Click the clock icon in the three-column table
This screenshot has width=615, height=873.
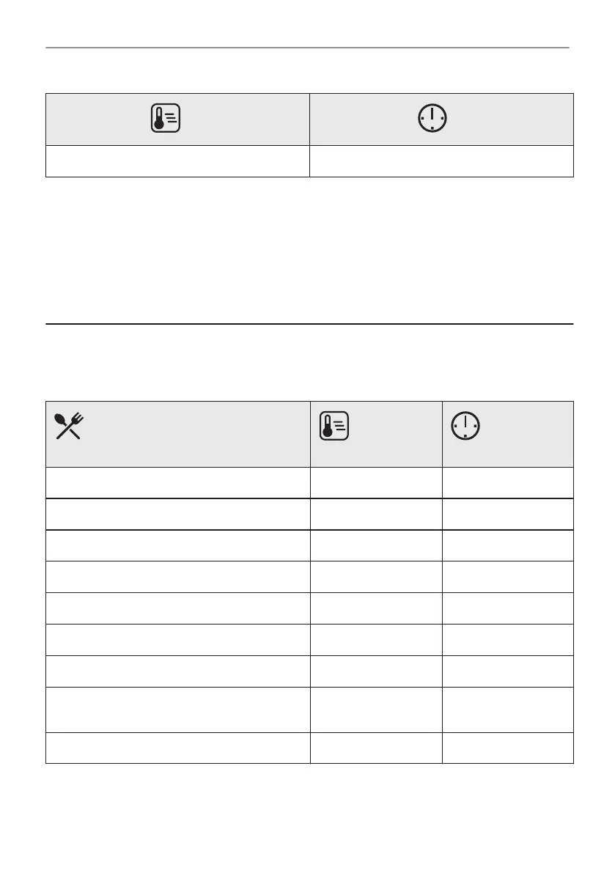coord(466,426)
